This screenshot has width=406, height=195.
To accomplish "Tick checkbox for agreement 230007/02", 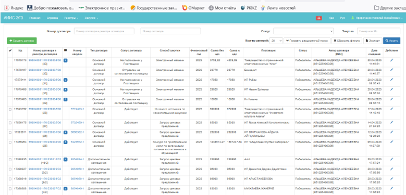I will pos(10,189).
